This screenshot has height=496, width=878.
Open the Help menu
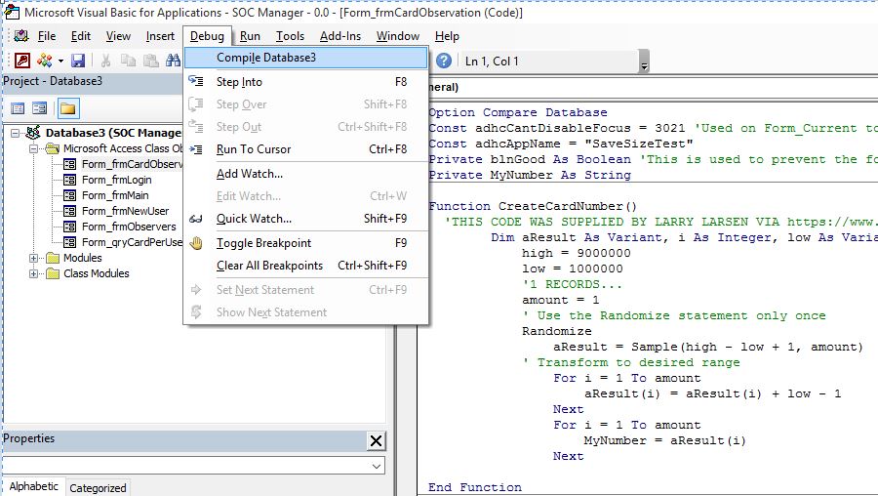point(447,36)
